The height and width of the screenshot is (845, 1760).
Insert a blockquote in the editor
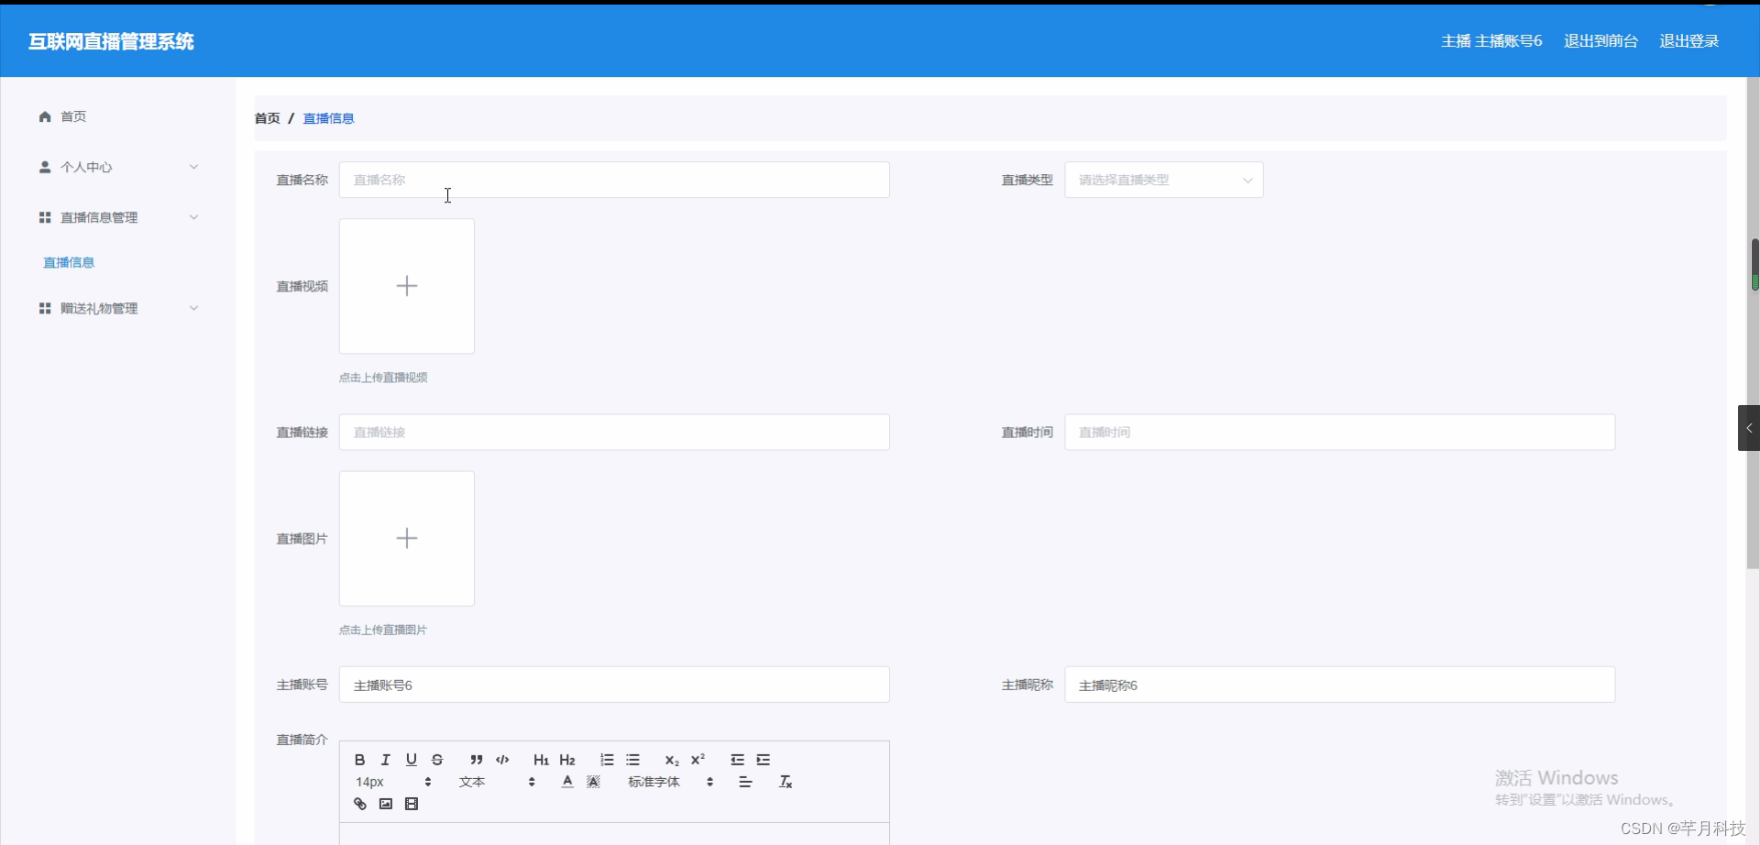476,759
